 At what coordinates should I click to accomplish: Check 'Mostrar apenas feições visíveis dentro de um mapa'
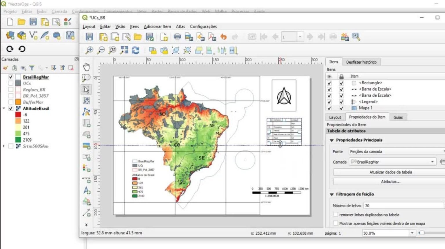point(335,223)
